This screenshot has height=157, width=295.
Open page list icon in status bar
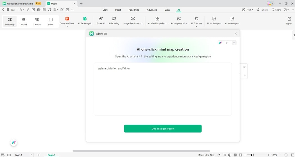[3, 155]
